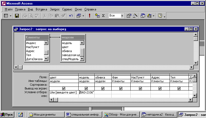This screenshot has width=206, height=118.
Task: Open the Пуск start button
Action: (7, 115)
